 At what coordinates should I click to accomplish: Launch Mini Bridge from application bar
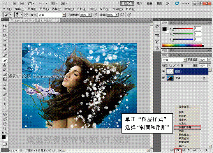22,4
